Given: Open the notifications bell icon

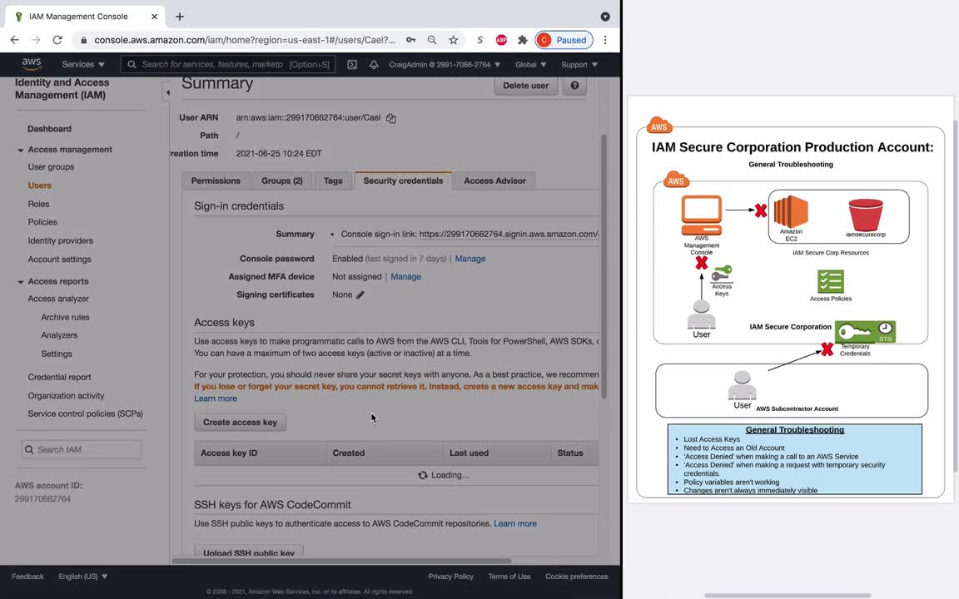Looking at the screenshot, I should click(374, 64).
